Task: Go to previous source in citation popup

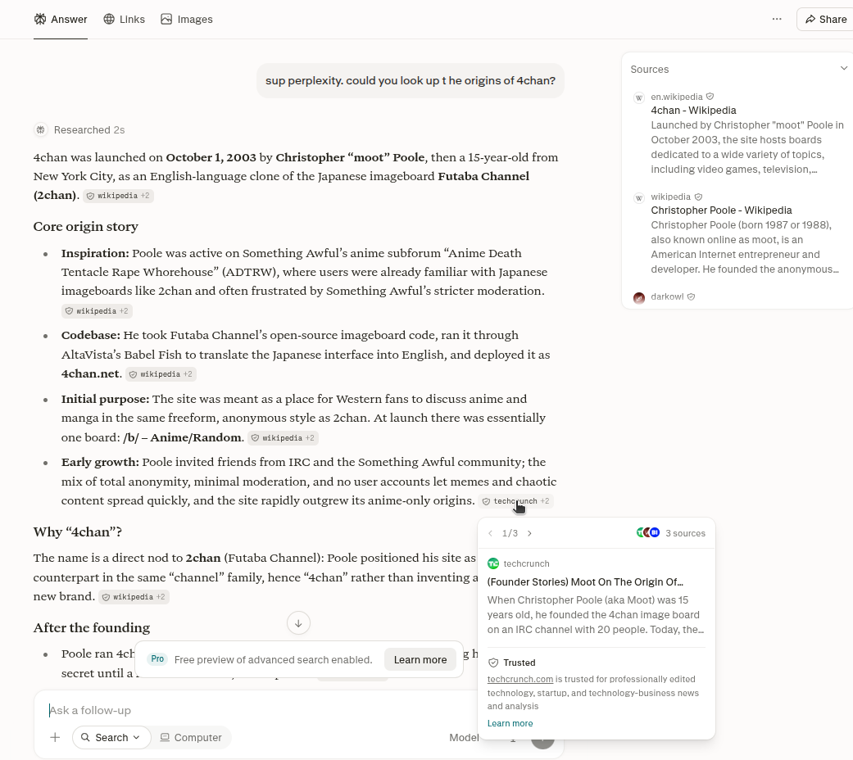Action: coord(491,533)
